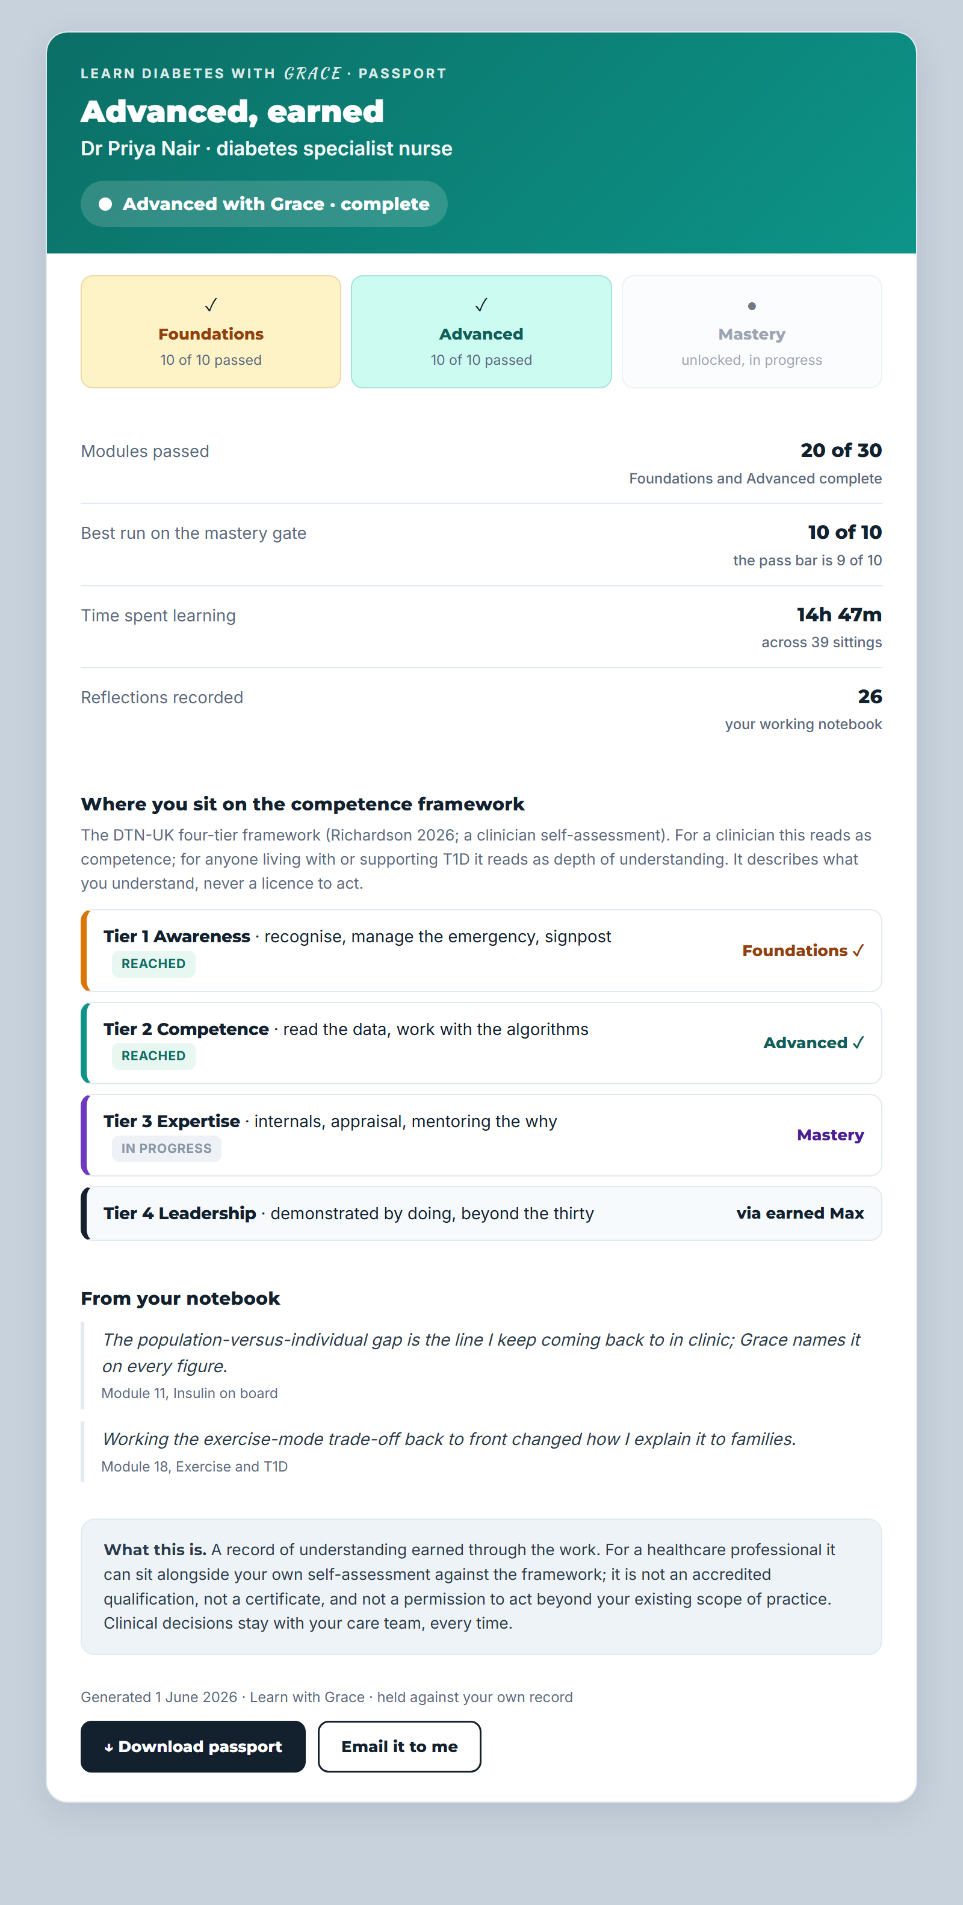Click the IN PROGRESS badge under Tier 3

[166, 1148]
